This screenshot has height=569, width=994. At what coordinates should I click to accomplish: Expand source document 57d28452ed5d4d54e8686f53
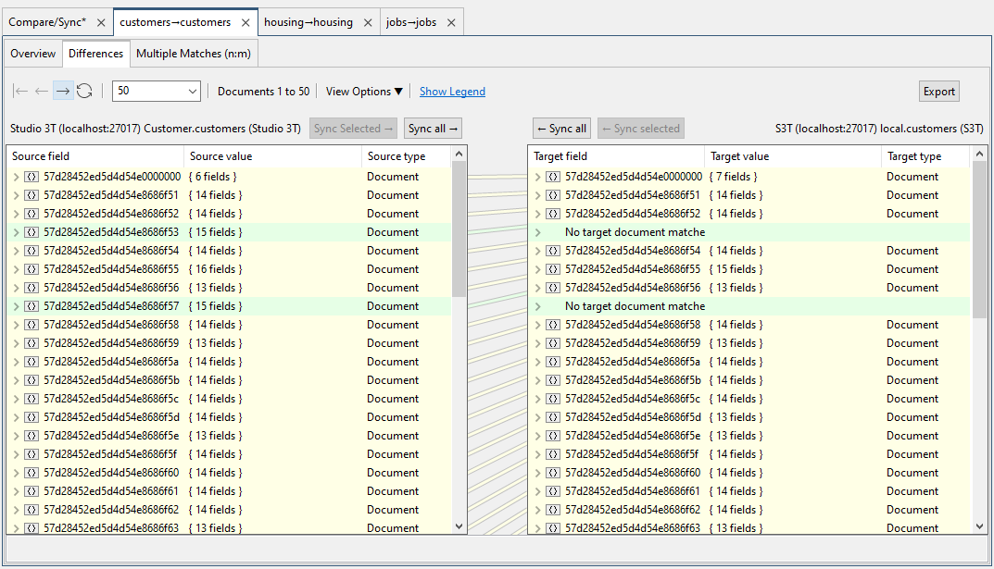point(17,231)
